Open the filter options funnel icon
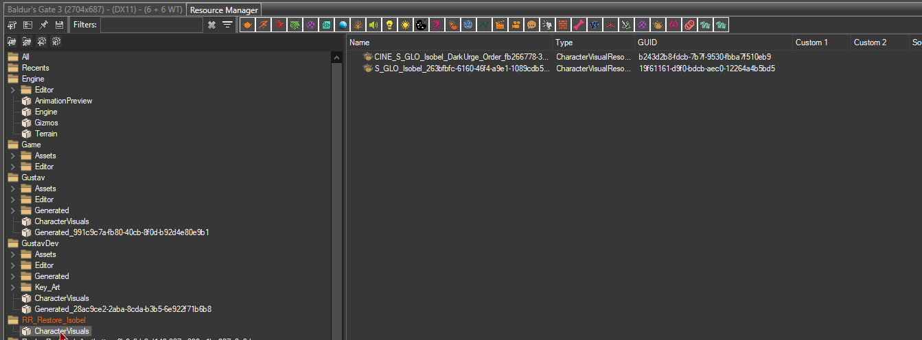 (227, 25)
